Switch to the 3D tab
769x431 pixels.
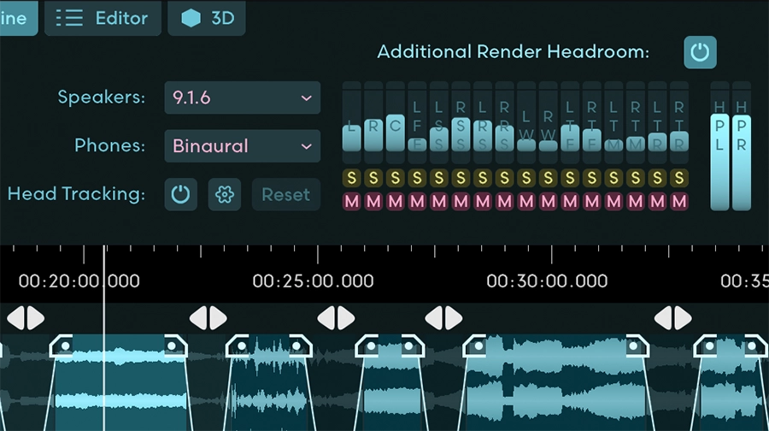(207, 18)
